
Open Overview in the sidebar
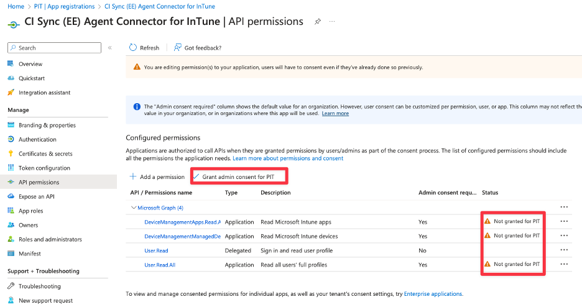click(30, 64)
